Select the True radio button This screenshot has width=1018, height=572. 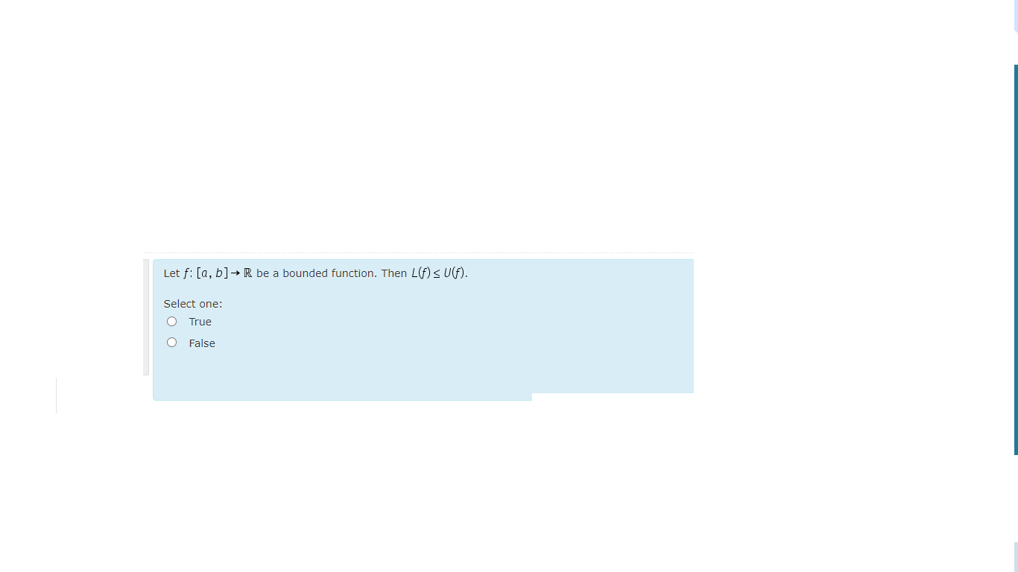[172, 322]
